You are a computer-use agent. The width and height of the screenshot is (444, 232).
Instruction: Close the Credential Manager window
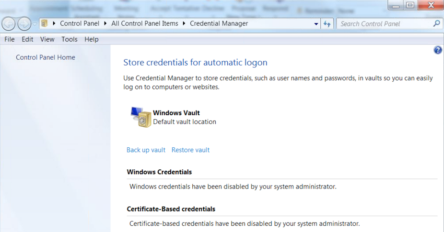pyautogui.click(x=431, y=5)
